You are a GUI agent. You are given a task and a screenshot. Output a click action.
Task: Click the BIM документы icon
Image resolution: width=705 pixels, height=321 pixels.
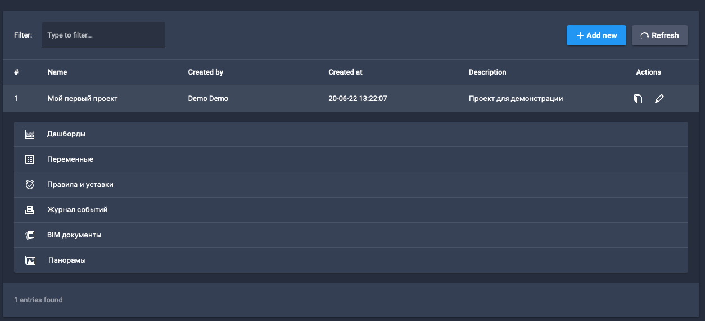(x=30, y=235)
